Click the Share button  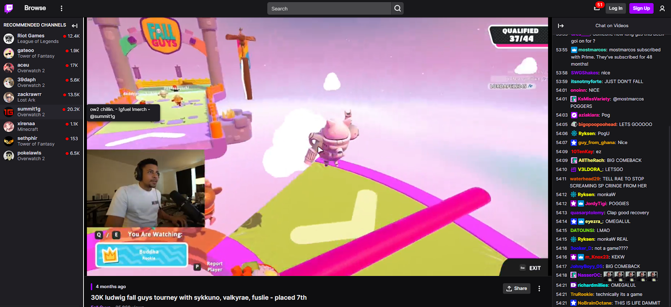tap(517, 289)
